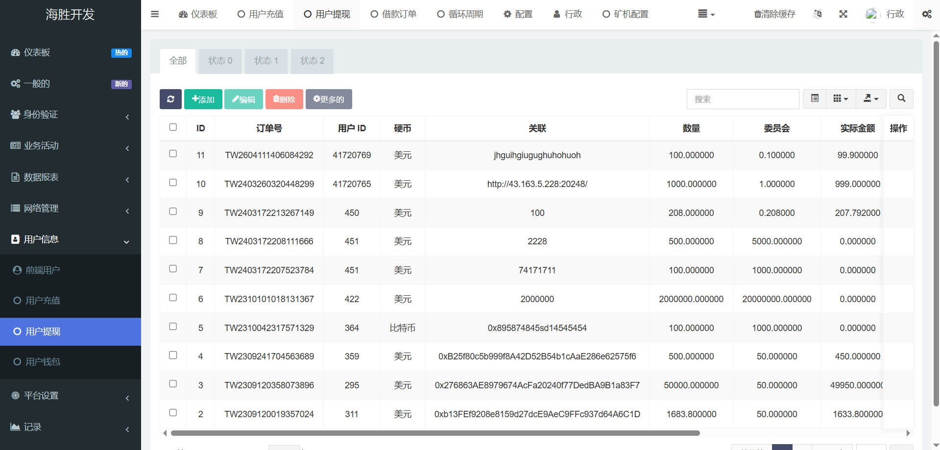Click the search magnifier icon button

click(901, 98)
